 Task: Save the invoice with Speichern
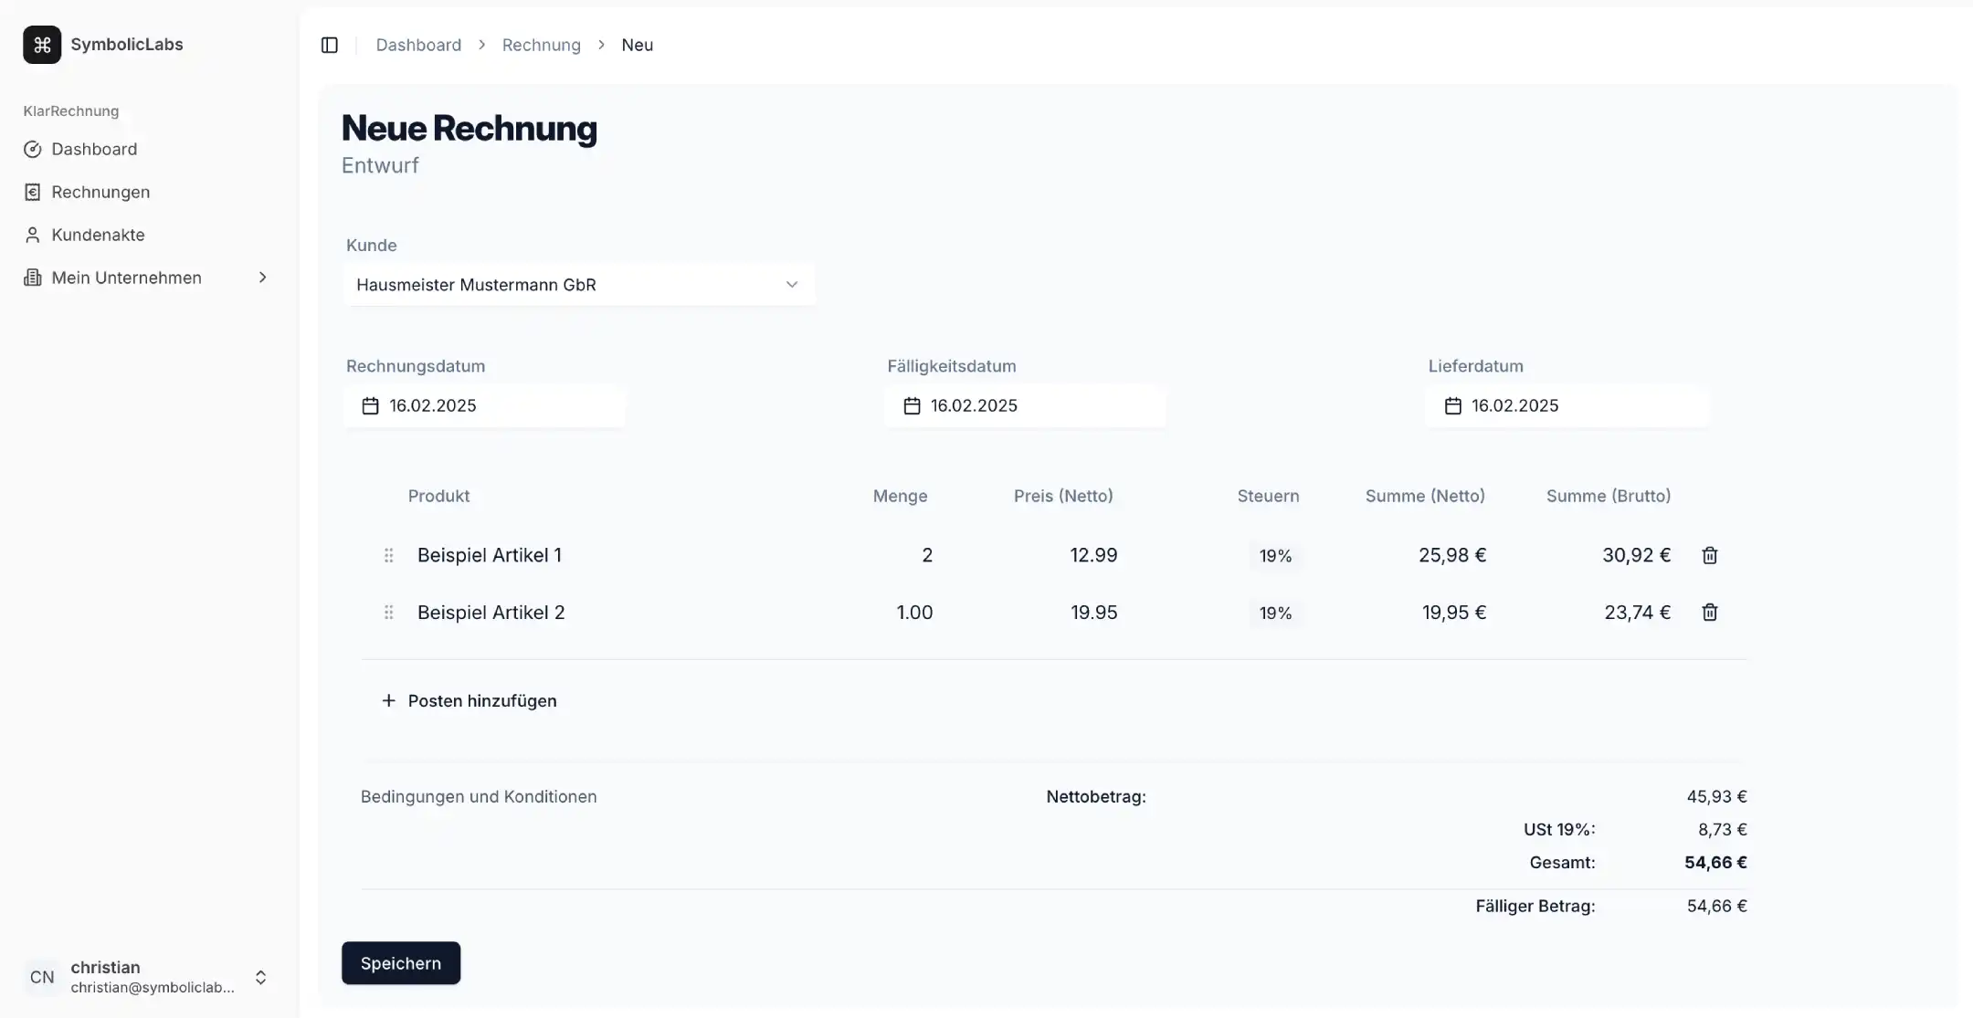tap(400, 963)
